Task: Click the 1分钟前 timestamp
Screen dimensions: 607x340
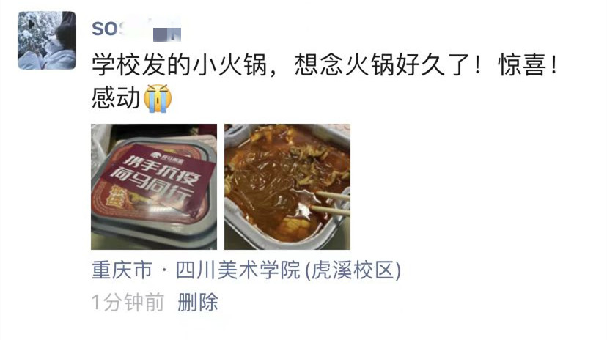Action: click(128, 302)
